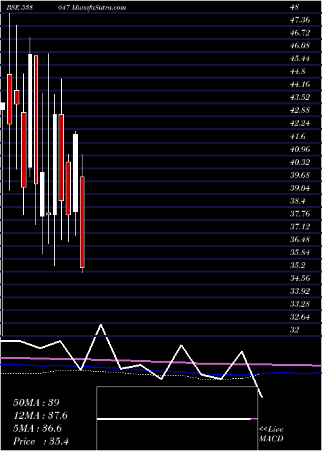Click the 5MA : 36.6 readout
Image resolution: width=322 pixels, height=451 pixels.
(x=37, y=428)
